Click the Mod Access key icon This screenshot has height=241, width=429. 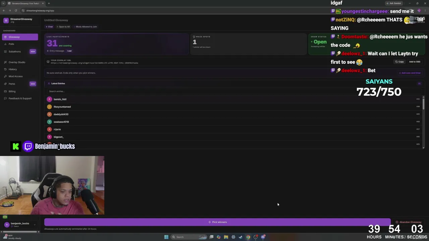[x=6, y=76]
